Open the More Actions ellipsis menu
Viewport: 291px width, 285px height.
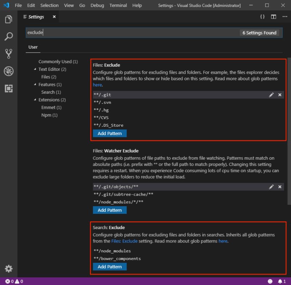click(x=285, y=16)
